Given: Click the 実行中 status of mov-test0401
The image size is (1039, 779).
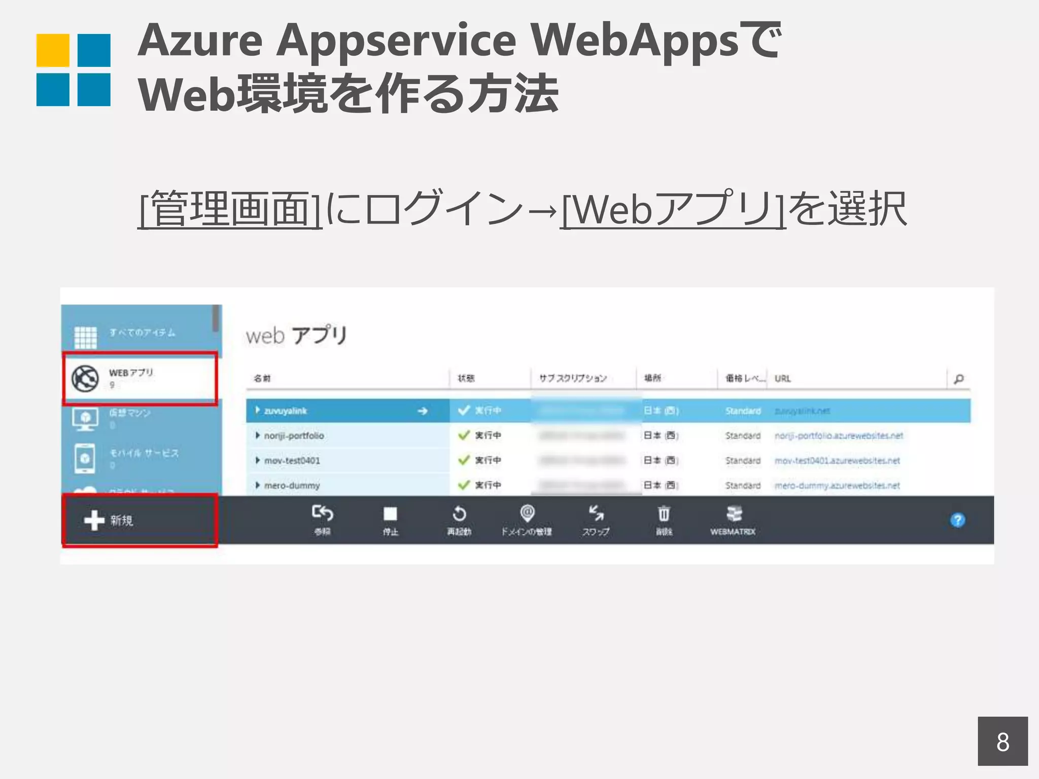Looking at the screenshot, I should coord(488,460).
